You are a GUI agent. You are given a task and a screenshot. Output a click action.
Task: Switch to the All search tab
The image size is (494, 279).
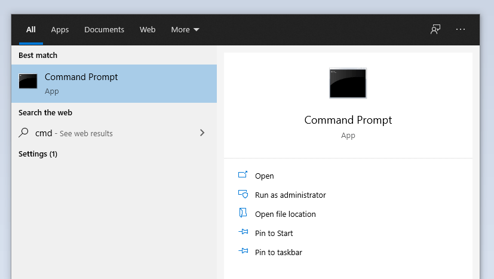click(31, 30)
